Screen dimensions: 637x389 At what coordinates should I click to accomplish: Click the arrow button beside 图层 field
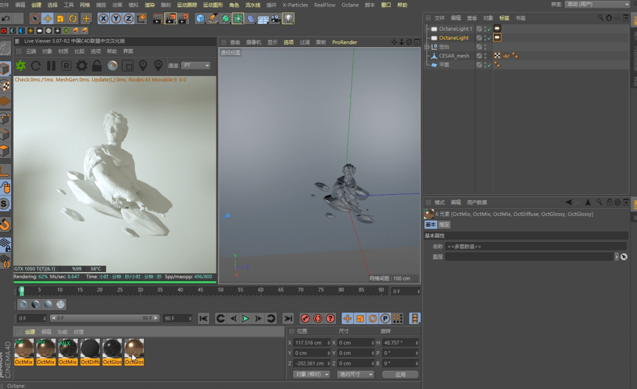pyautogui.click(x=617, y=257)
